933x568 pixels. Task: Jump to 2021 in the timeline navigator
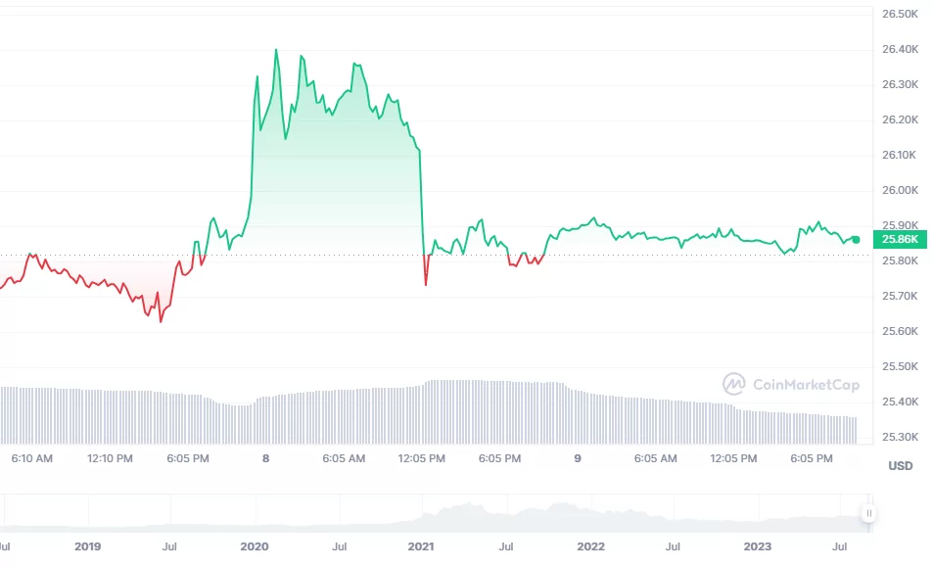(x=422, y=546)
